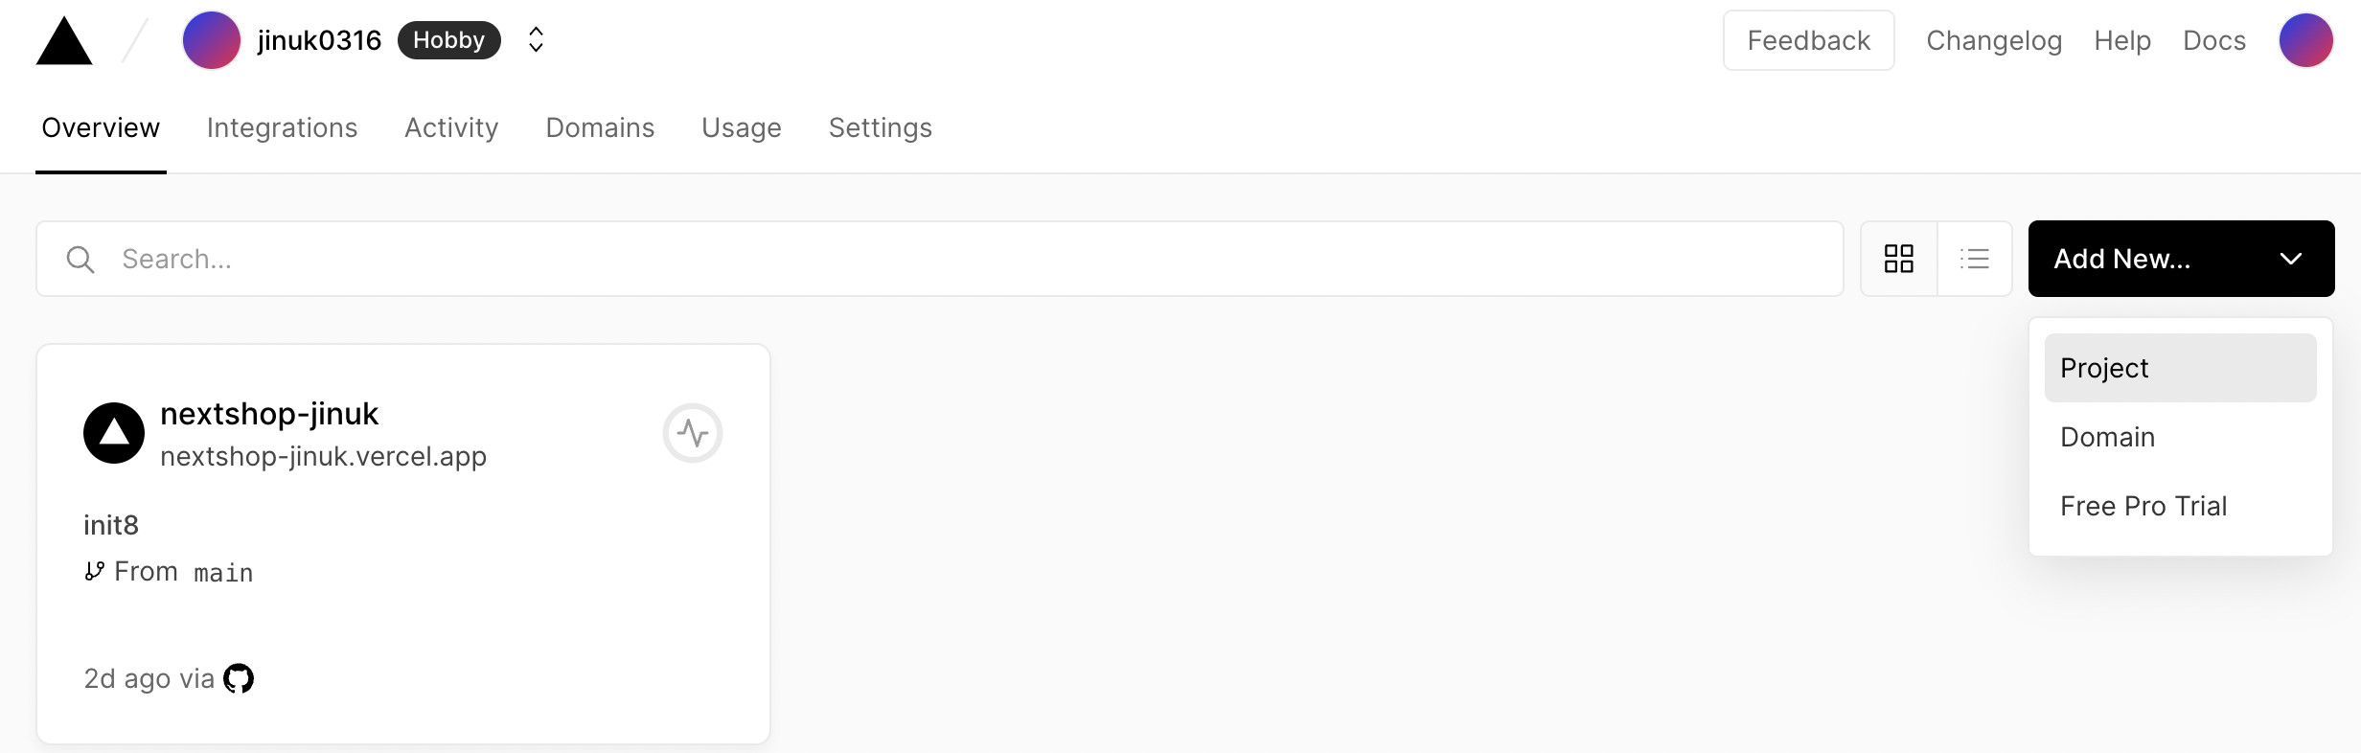Switch to grid view layout

coord(1899,259)
